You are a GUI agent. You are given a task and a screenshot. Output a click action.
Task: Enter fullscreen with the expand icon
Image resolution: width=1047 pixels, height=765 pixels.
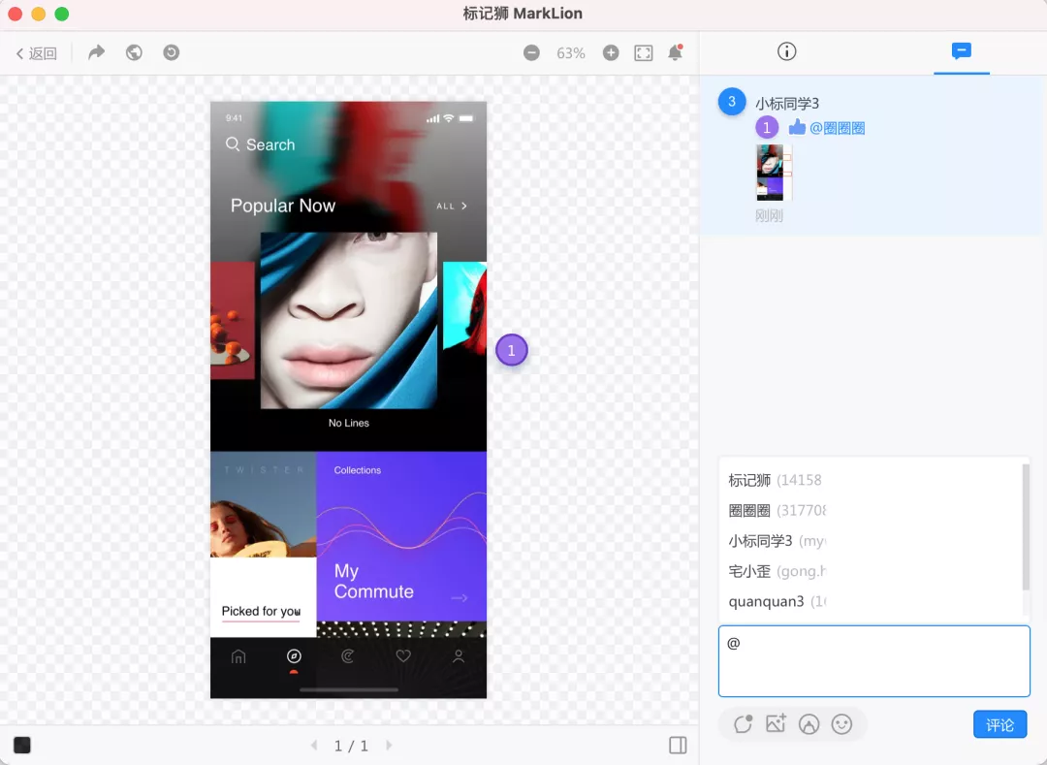(644, 53)
